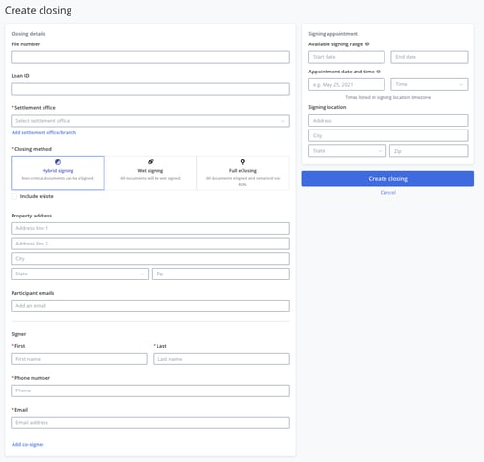484x462 pixels.
Task: Open the signing location State dropdown
Action: tap(347, 151)
